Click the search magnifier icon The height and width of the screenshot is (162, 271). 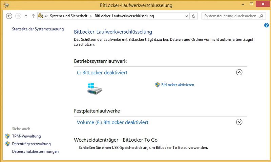(262, 16)
